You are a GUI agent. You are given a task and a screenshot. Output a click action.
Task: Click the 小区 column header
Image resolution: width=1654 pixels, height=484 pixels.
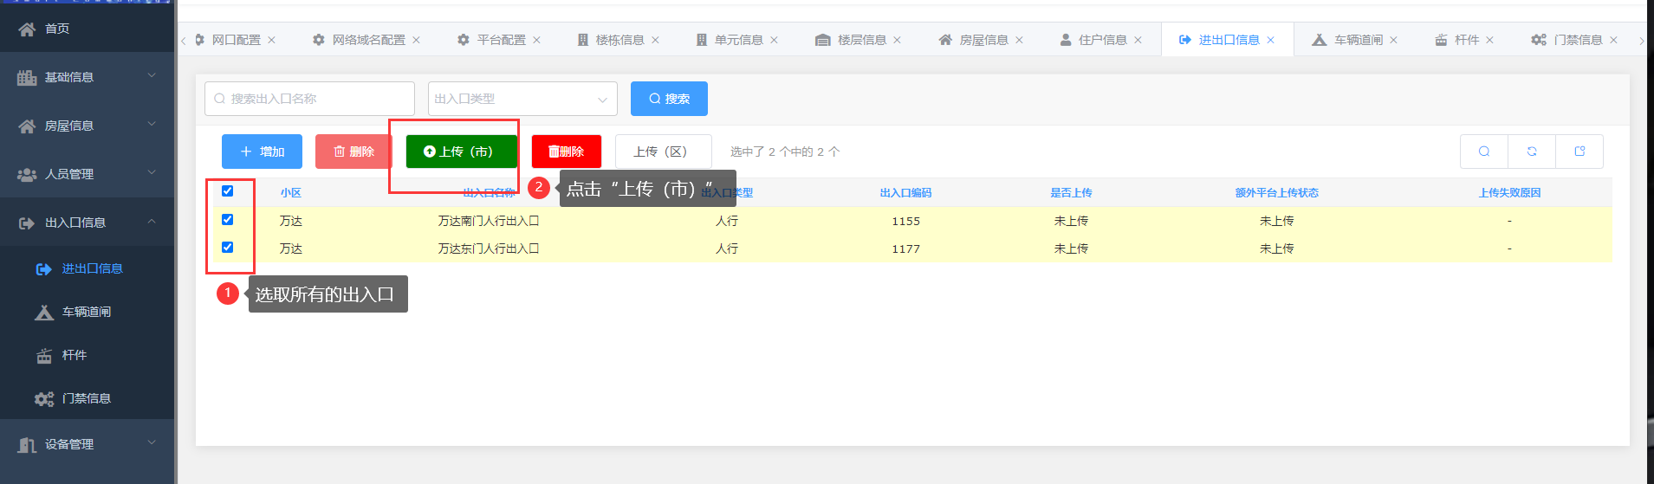[x=290, y=193]
